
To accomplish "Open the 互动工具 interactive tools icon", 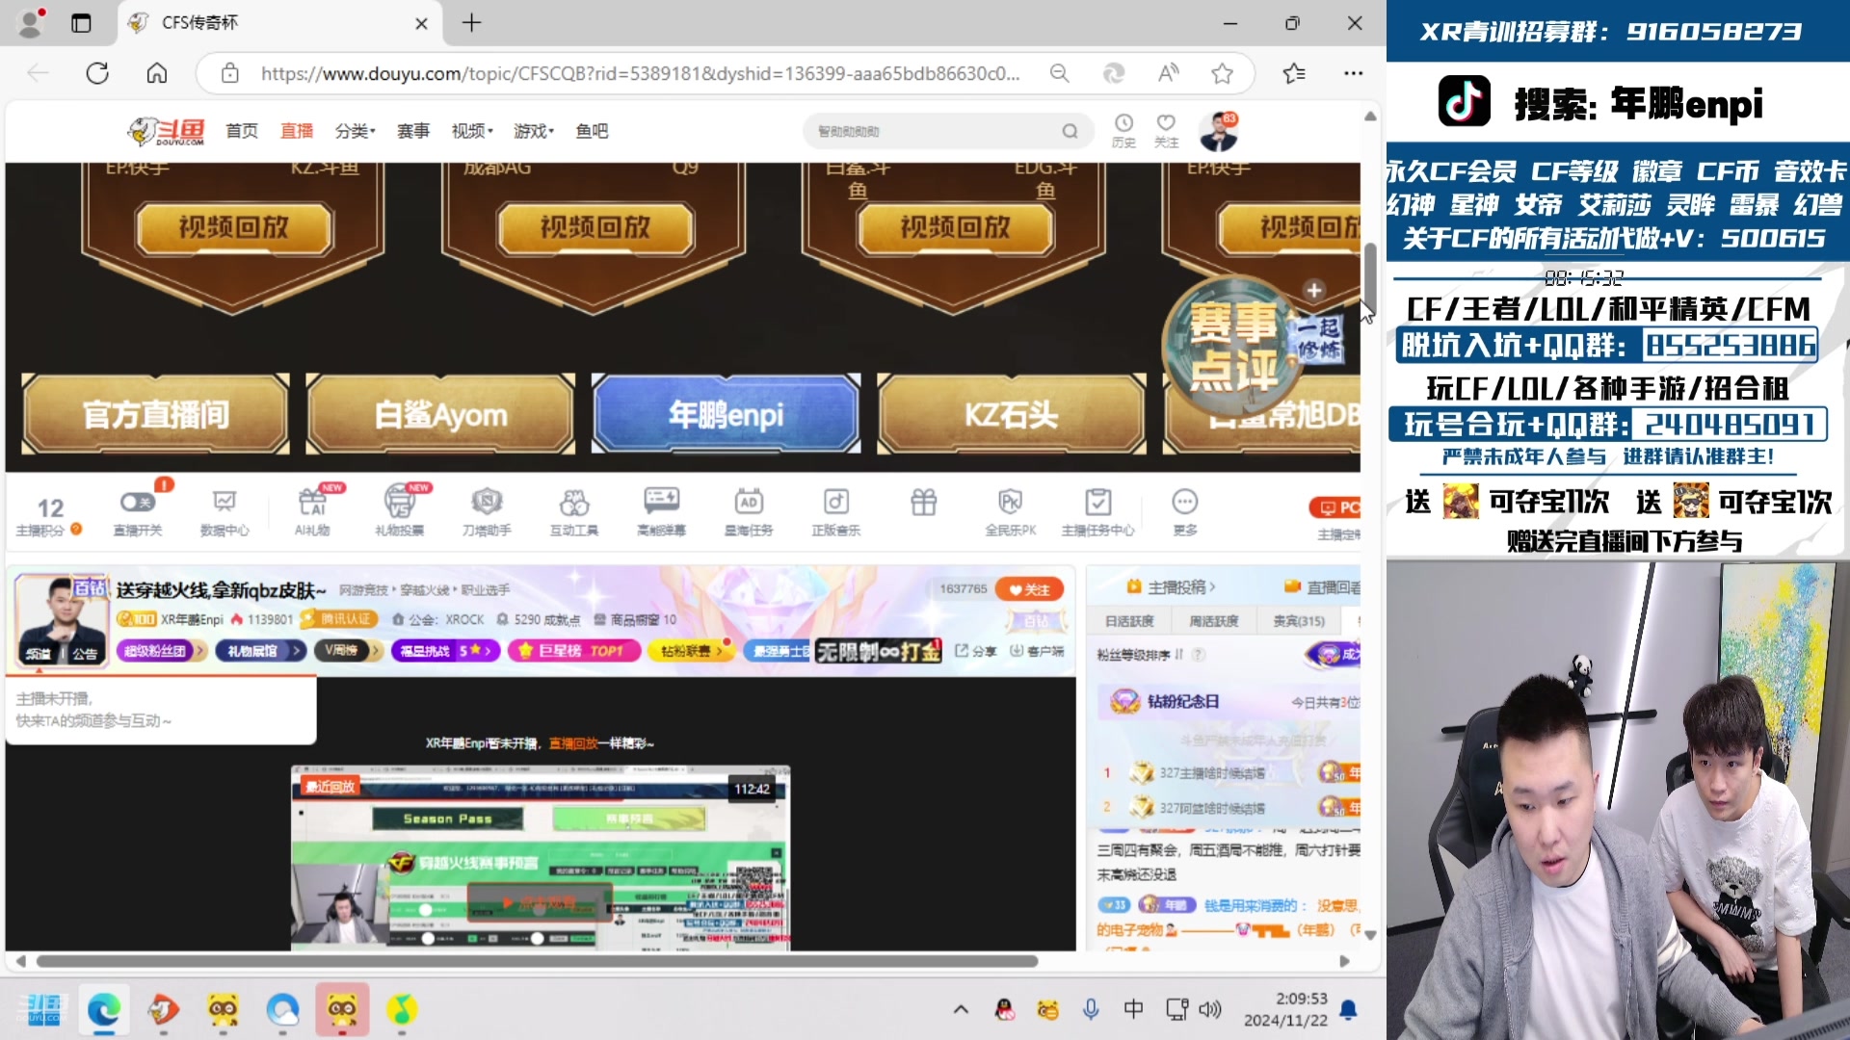I will [x=574, y=511].
